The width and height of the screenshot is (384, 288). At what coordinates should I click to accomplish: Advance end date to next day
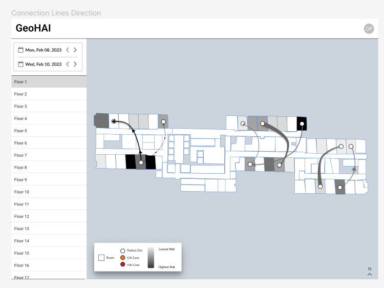coord(75,64)
